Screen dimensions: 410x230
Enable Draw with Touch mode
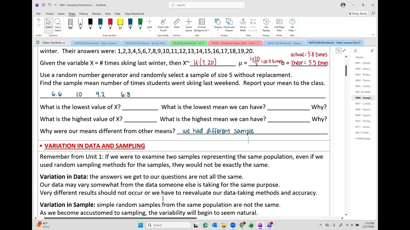coord(163,25)
